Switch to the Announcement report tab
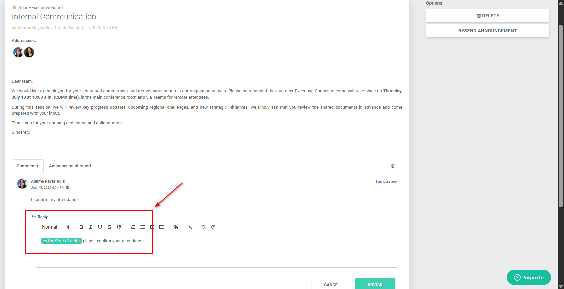This screenshot has width=564, height=289. click(70, 166)
